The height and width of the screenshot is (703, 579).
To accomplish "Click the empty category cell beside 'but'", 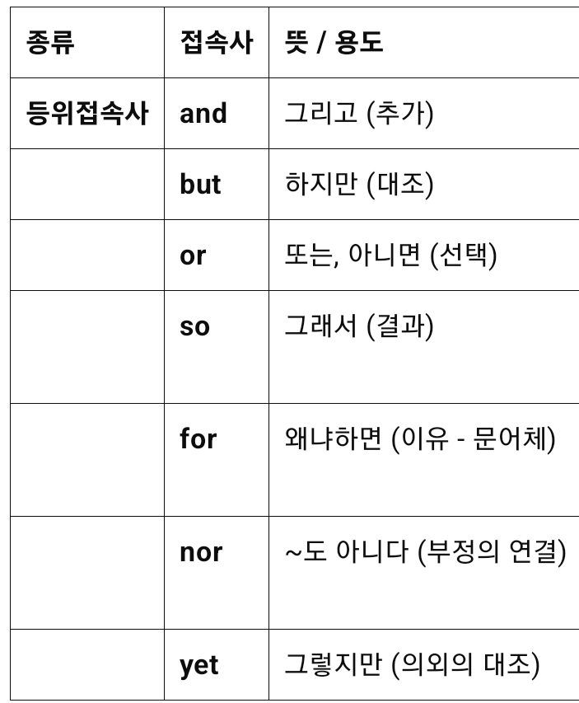I will (x=87, y=185).
